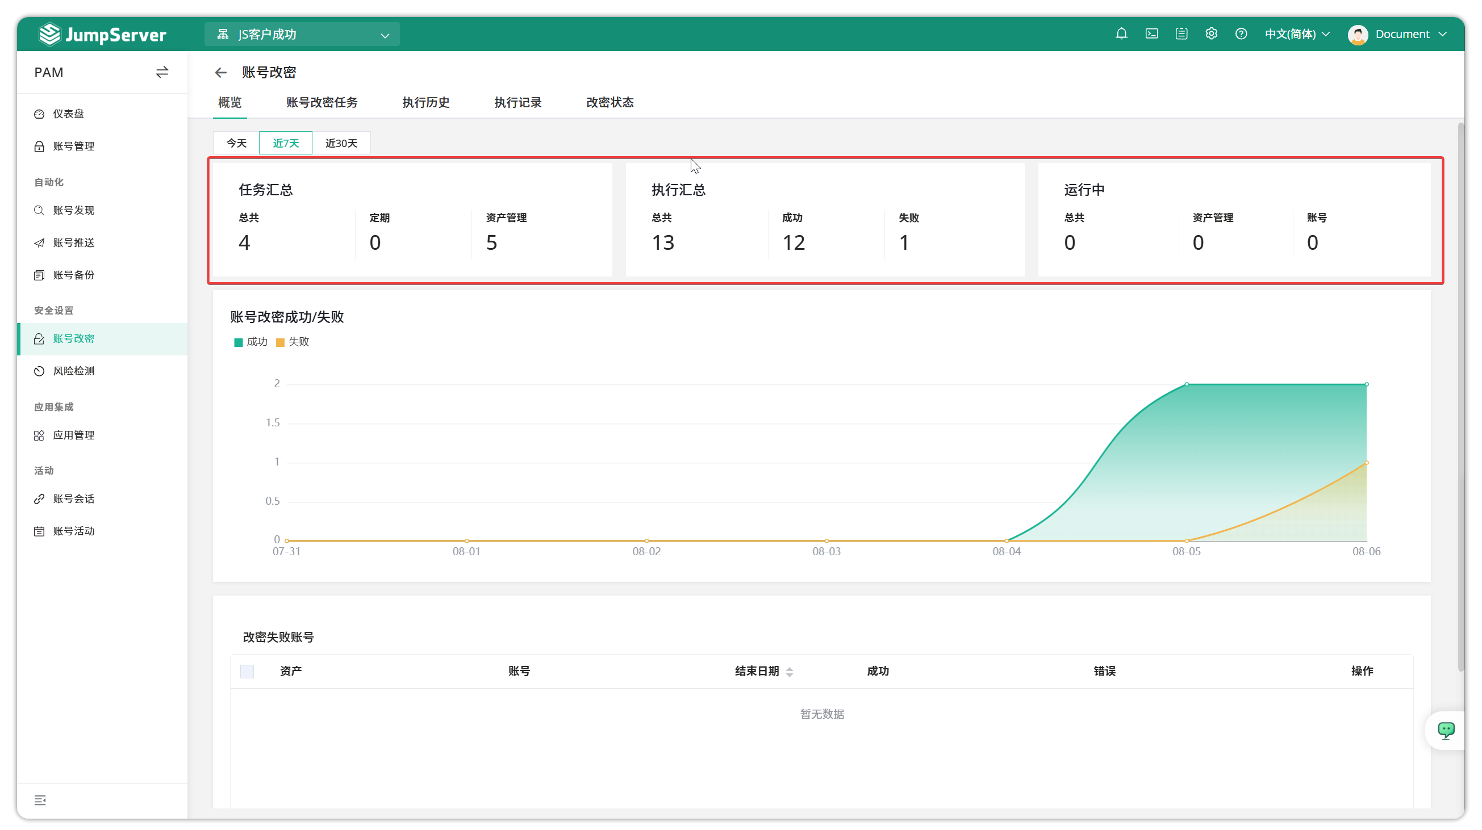Open the tickets list icon

point(1181,34)
